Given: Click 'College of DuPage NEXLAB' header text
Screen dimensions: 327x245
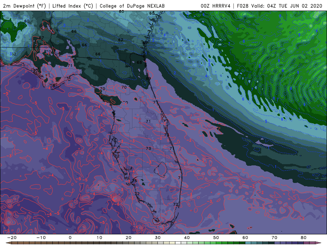Looking at the screenshot, I should point(132,6).
